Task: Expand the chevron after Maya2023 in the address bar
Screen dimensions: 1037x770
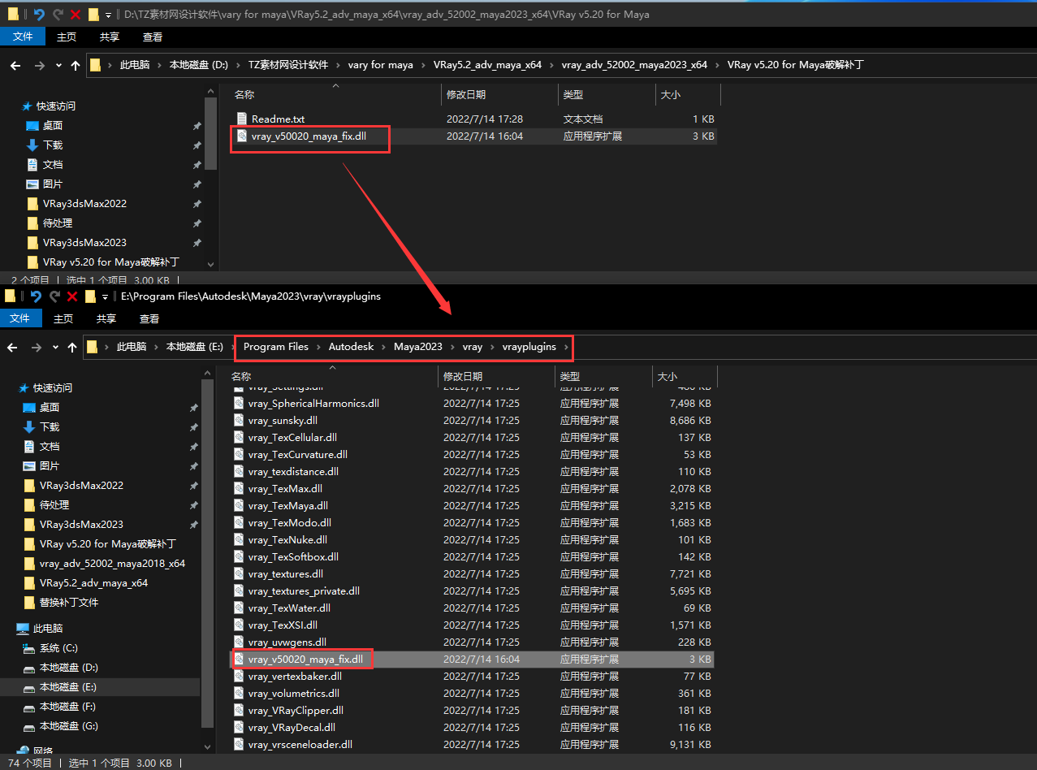Action: (452, 347)
